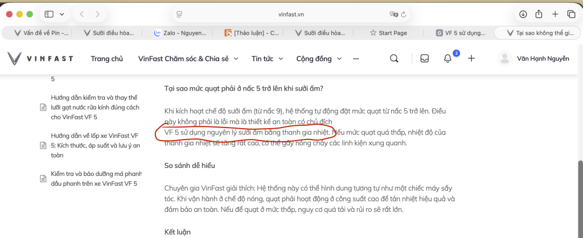Open a new tab with plus icon
Image resolution: width=583 pixels, height=238 pixels.
tap(555, 14)
